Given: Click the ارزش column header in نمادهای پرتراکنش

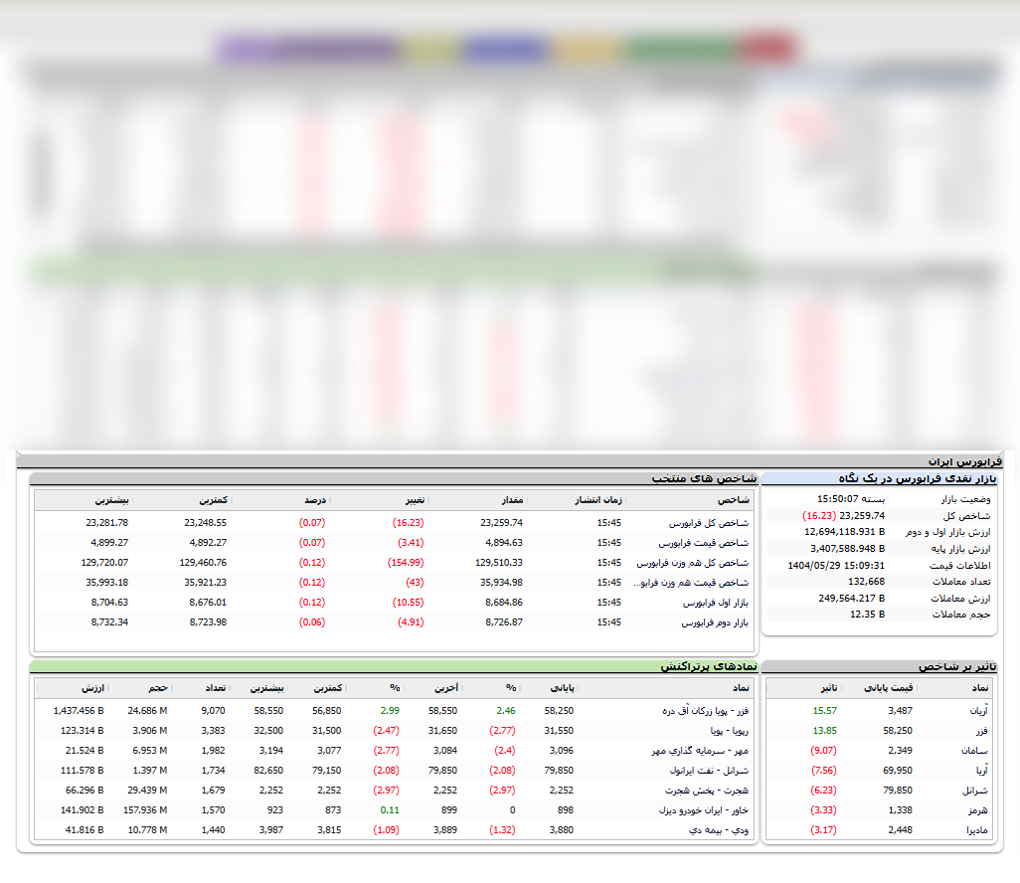Looking at the screenshot, I should 93,687.
